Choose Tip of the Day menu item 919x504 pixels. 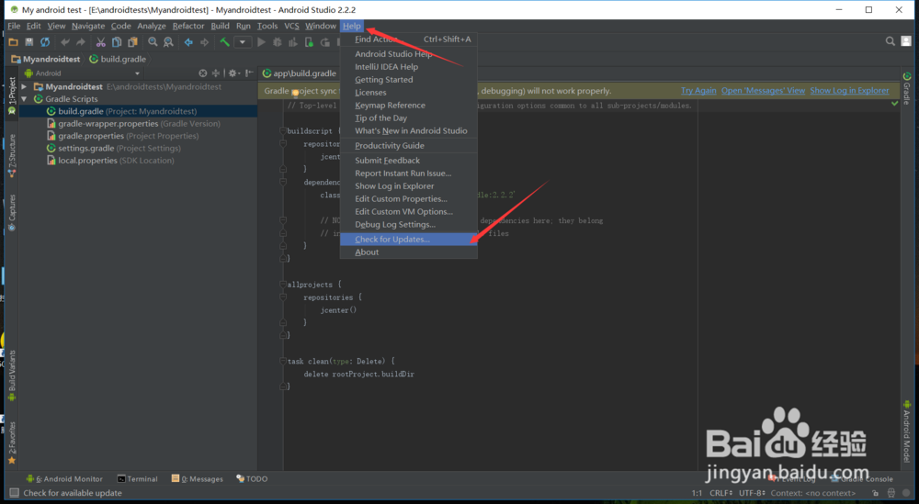click(x=409, y=118)
